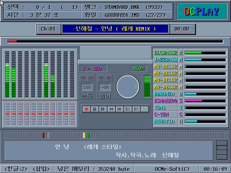Click the green level bar for ELCBASS2
Screen dimensions: 231x173
(x=205, y=53)
